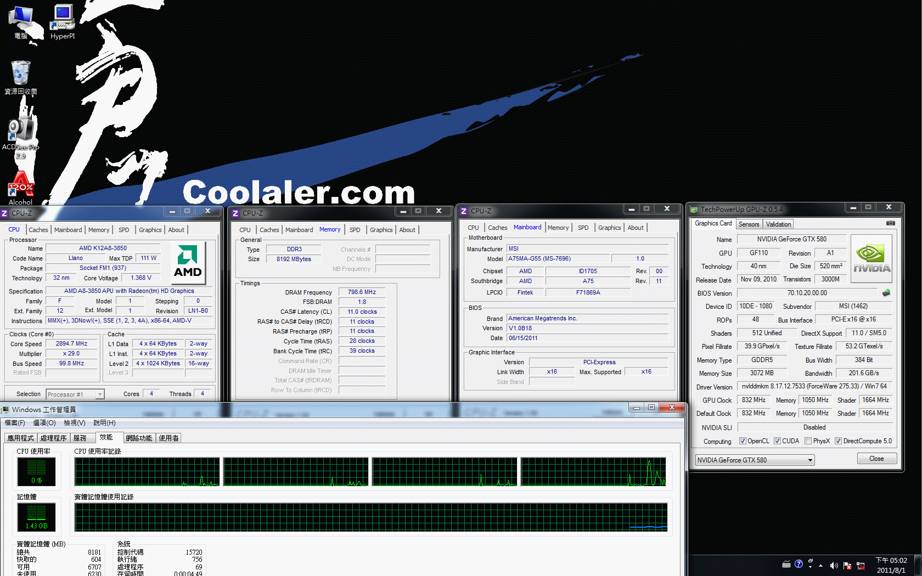Open the tray keyboard input icon

pos(786,564)
